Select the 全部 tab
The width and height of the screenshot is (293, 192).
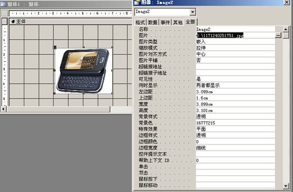(190, 22)
